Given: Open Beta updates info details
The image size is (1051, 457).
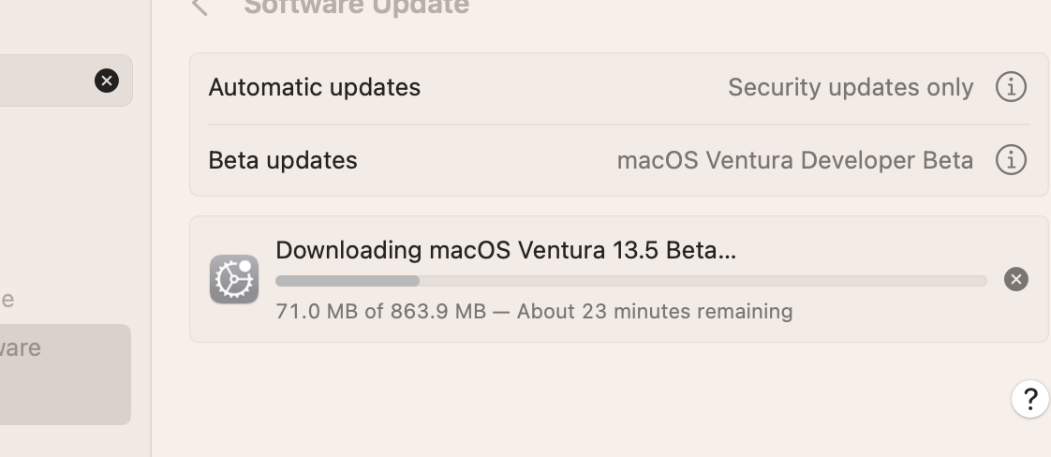Looking at the screenshot, I should [x=1010, y=160].
